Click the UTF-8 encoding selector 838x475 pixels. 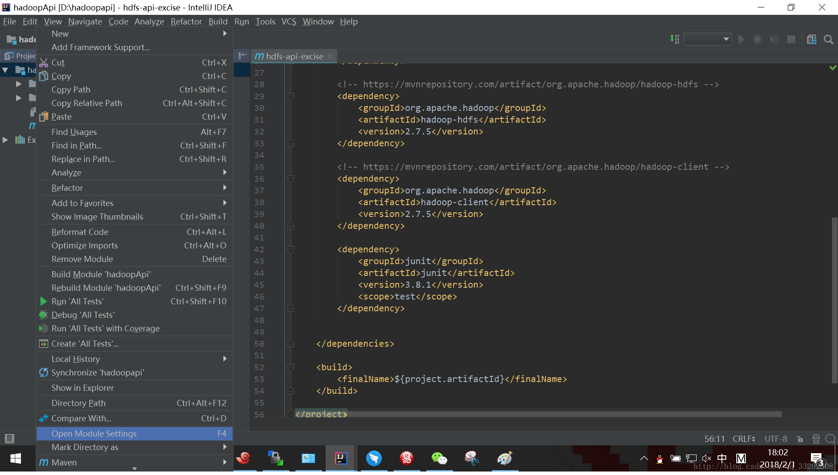click(x=776, y=439)
